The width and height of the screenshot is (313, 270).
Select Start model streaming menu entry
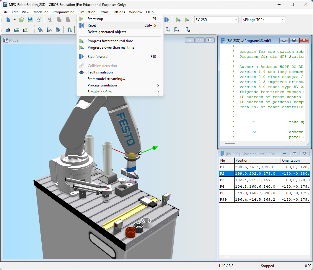120,79
